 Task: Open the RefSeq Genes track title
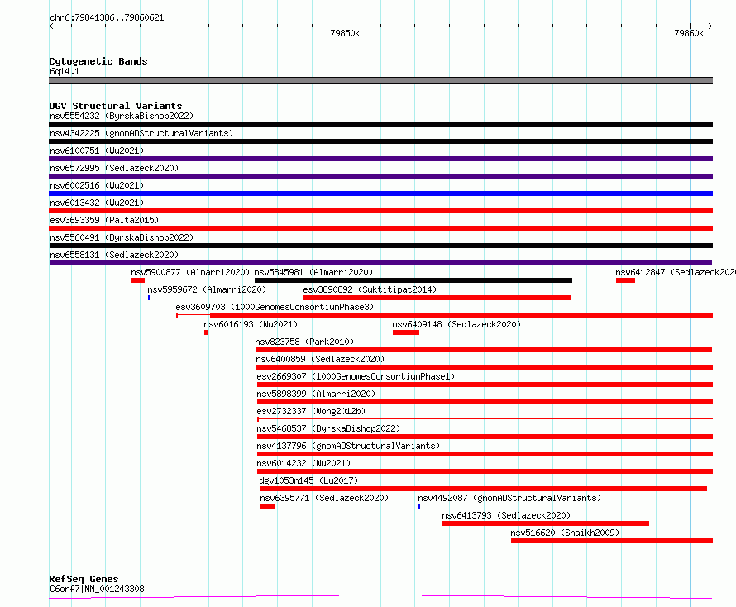tap(84, 580)
